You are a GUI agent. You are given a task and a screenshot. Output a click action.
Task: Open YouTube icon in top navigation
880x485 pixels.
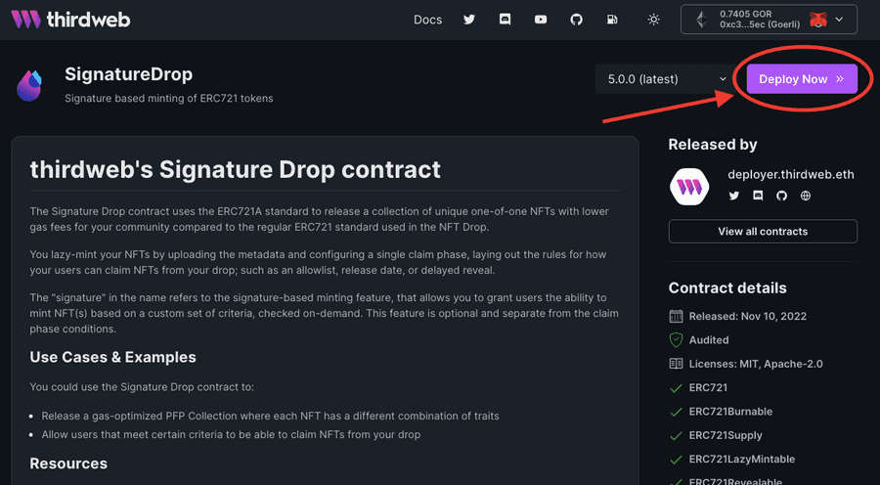tap(541, 20)
